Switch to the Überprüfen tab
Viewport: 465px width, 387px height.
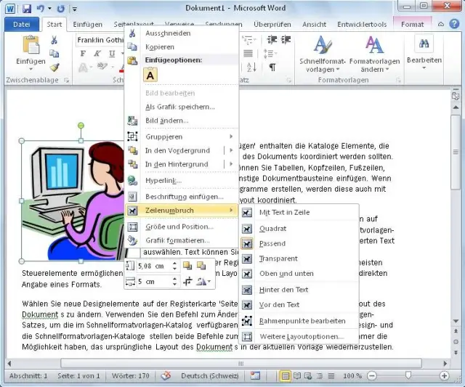click(x=272, y=24)
